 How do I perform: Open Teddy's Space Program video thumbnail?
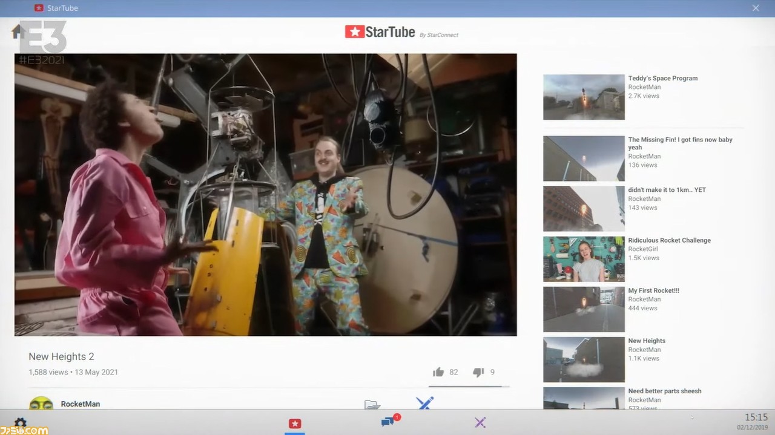pos(584,97)
